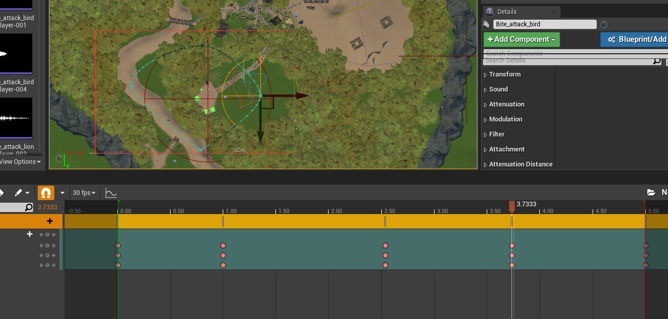Click the white plus add section icon
Screen dimensions: 668x319
[x=30, y=234]
